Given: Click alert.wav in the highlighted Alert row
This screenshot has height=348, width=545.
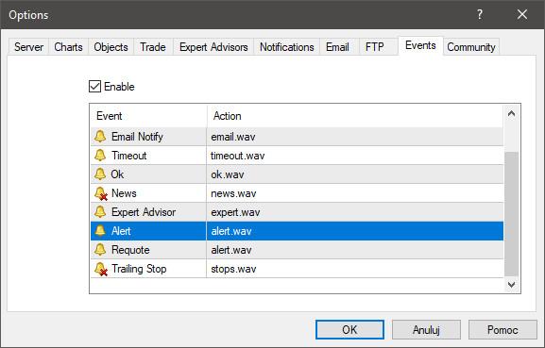Looking at the screenshot, I should click(355, 231).
